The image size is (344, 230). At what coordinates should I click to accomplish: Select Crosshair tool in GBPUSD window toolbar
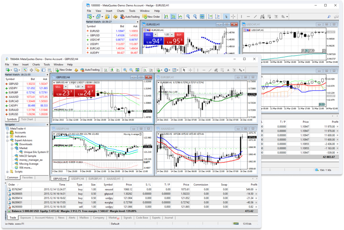point(191,70)
